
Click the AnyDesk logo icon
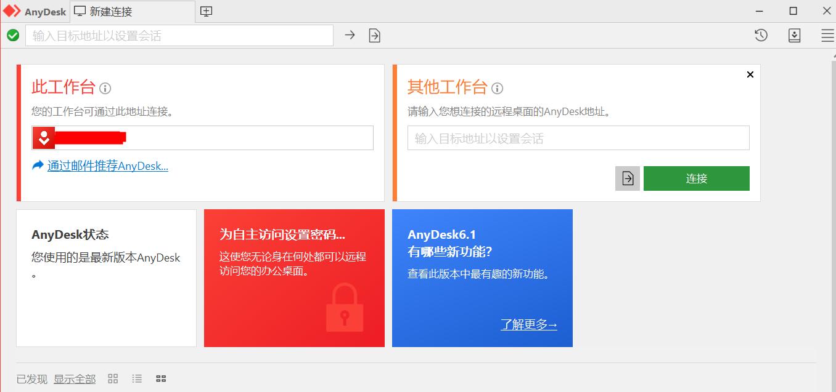(x=12, y=11)
